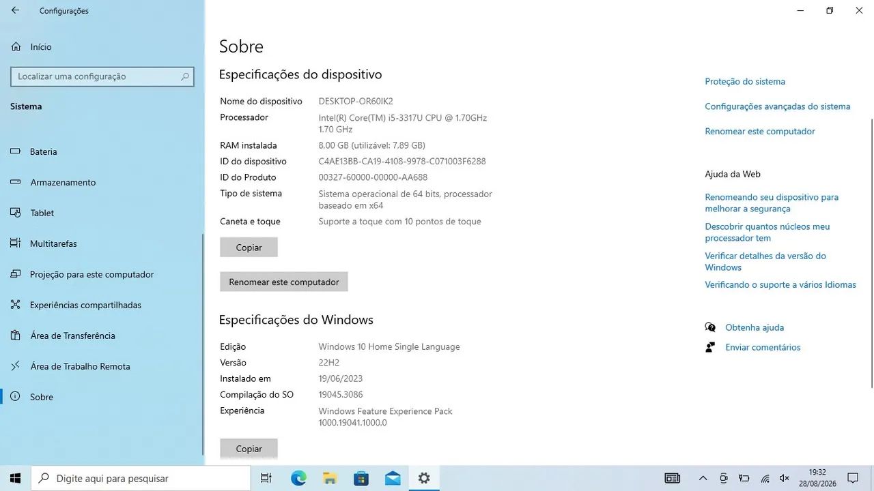Select the Sobre info icon
Screen dimensions: 874x491
pyautogui.click(x=16, y=397)
